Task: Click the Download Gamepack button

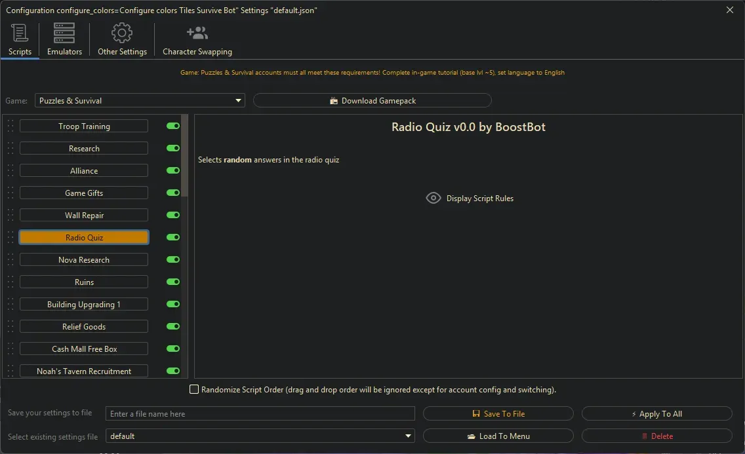Action: coord(372,101)
